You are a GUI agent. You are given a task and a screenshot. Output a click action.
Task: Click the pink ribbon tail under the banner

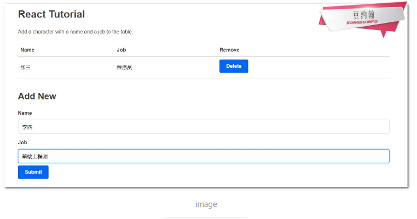click(387, 32)
